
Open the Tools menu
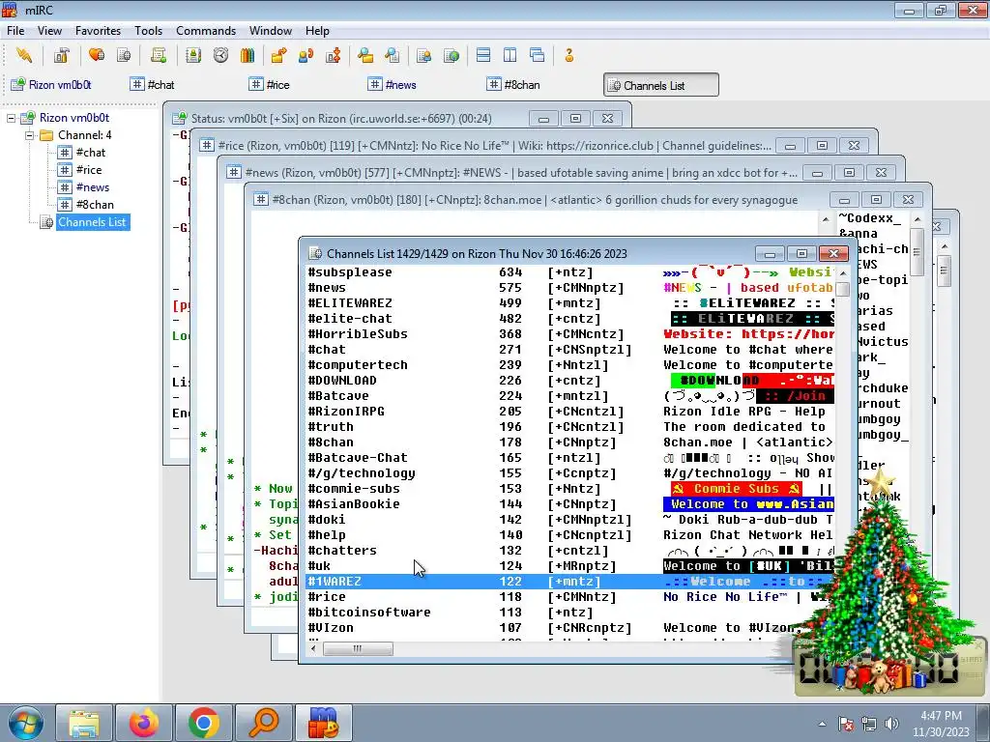tap(148, 30)
